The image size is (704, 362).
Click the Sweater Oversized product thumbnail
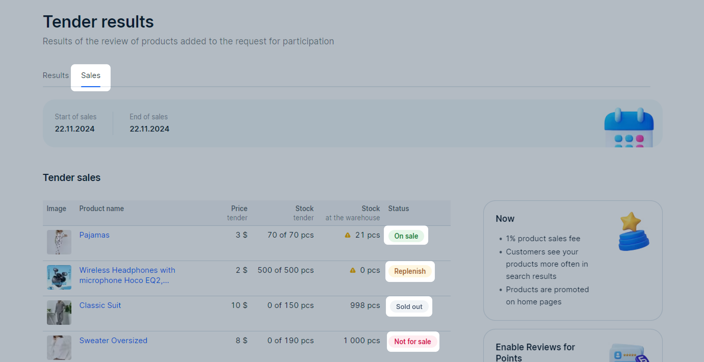click(x=59, y=347)
